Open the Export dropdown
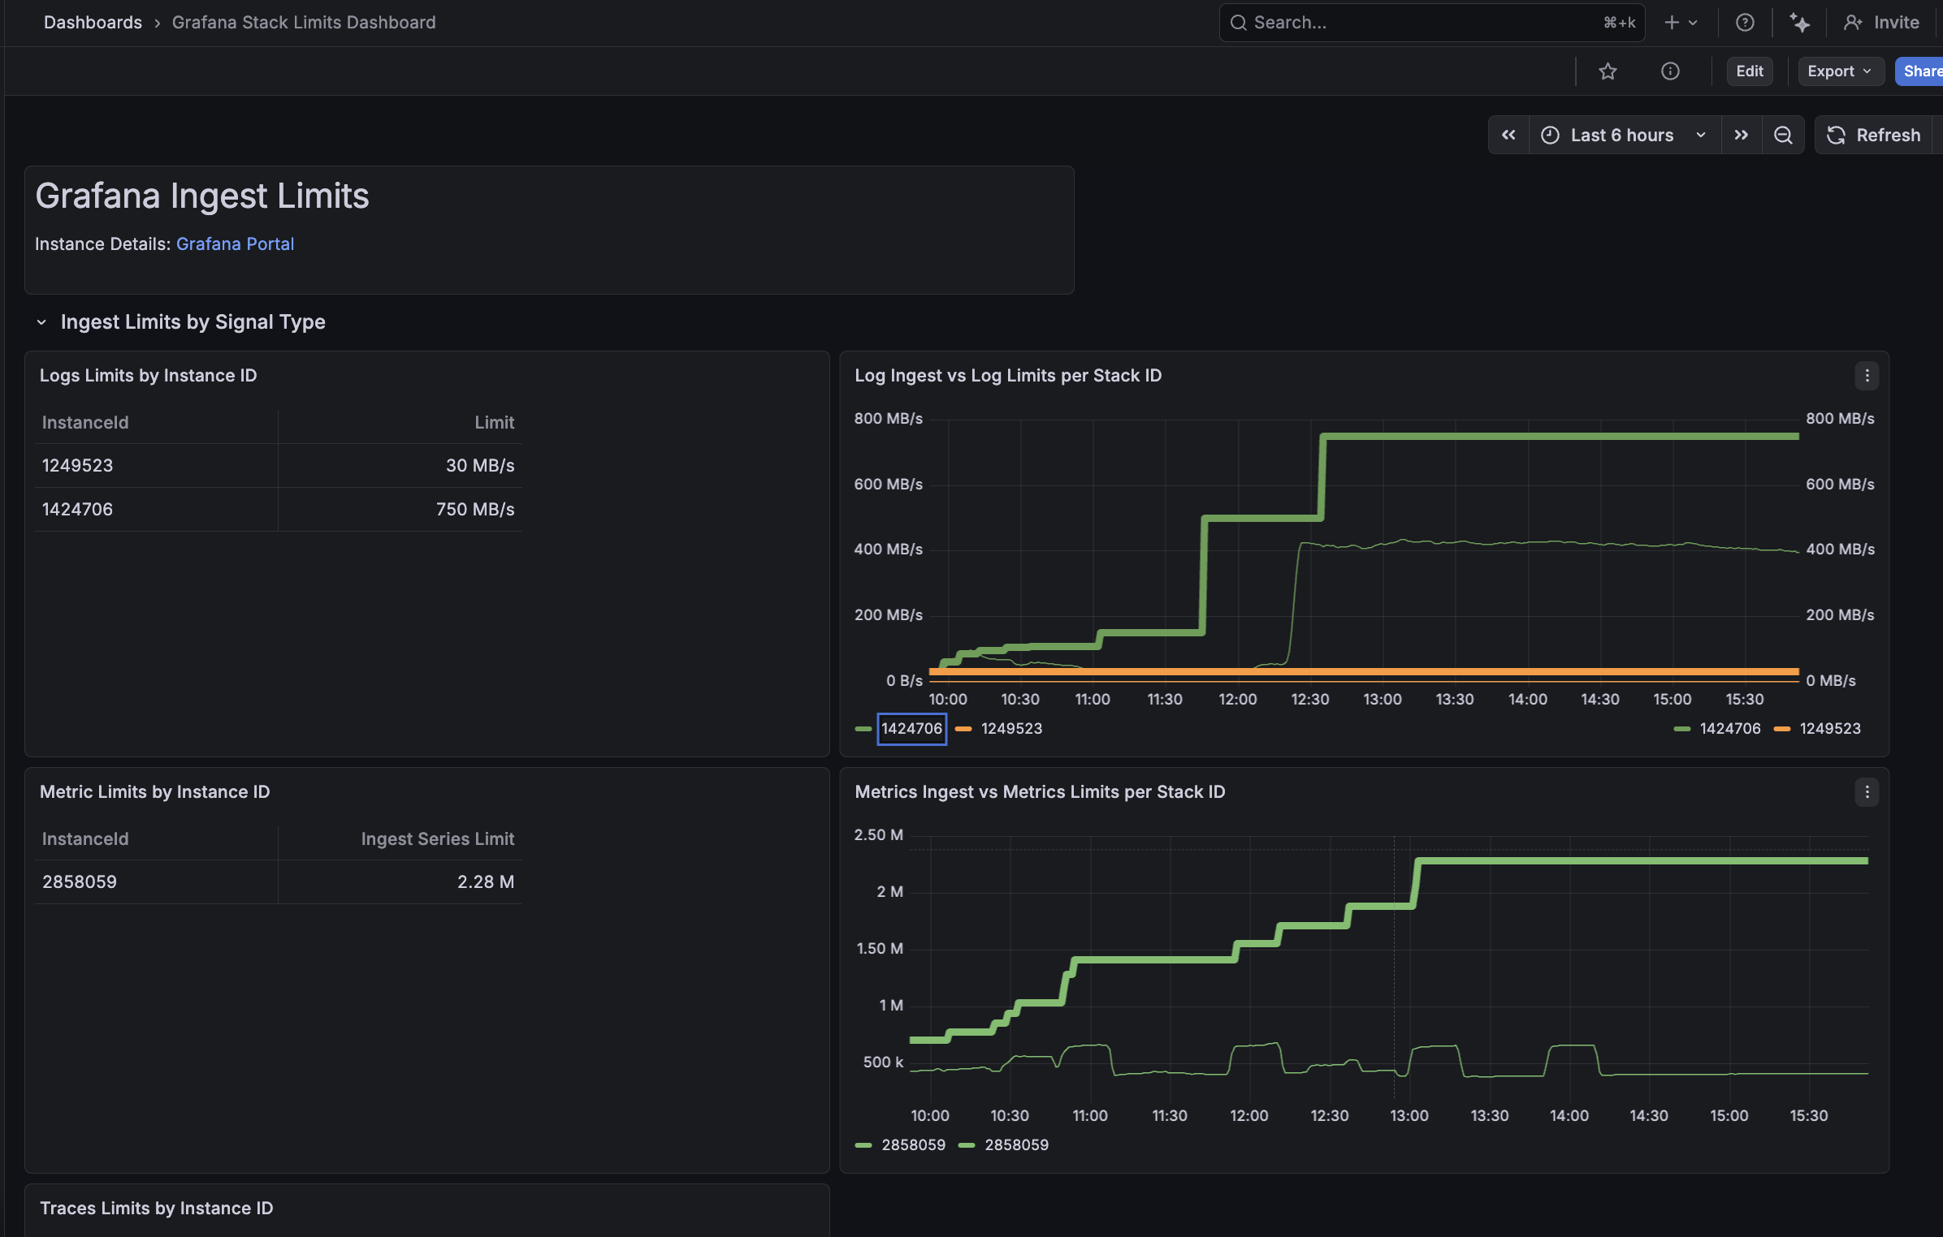1943x1237 pixels. coord(1839,71)
